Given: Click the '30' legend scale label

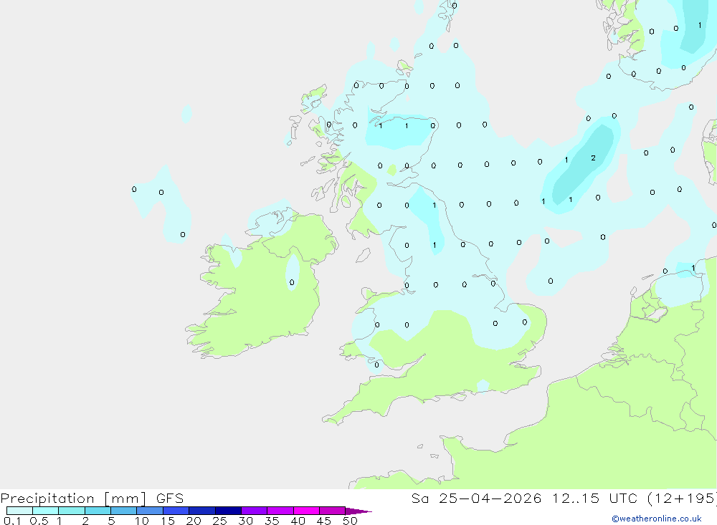Looking at the screenshot, I should 245,521.
